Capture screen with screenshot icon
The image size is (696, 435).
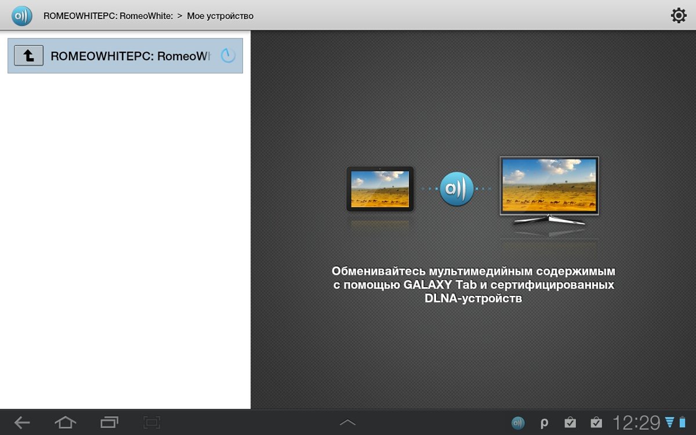[x=152, y=422]
